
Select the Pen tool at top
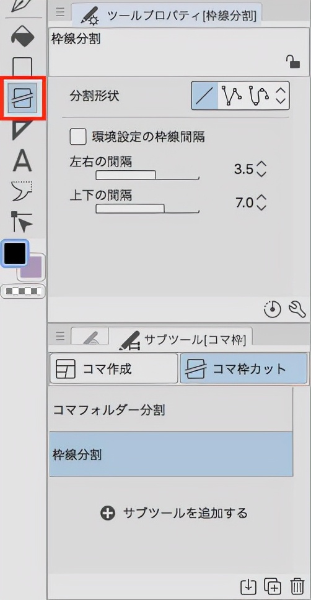[21, 6]
